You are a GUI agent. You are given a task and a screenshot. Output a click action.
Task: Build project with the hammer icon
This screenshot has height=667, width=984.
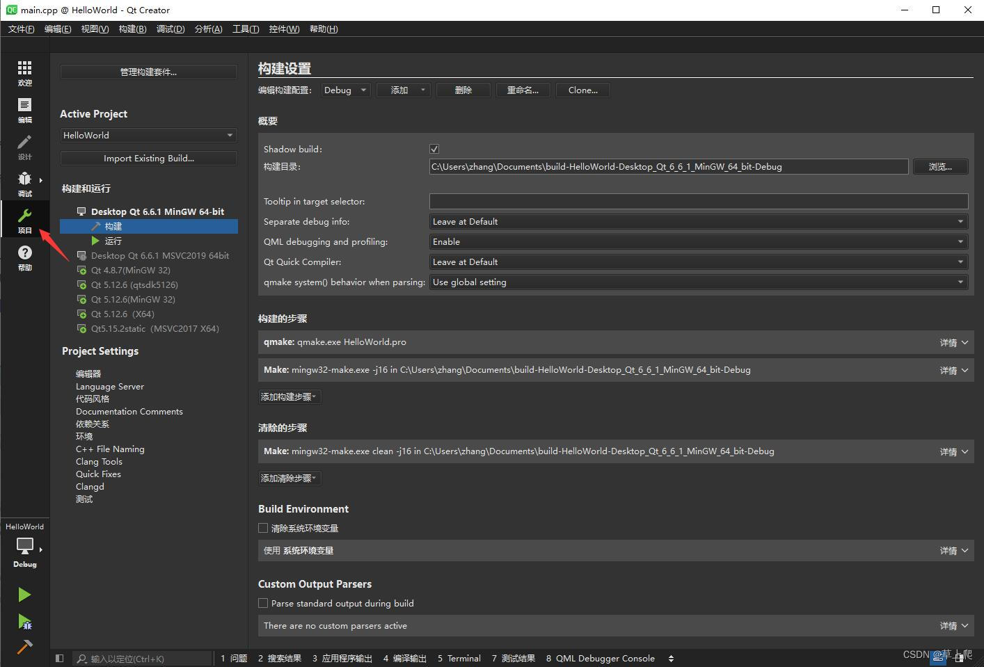click(24, 646)
